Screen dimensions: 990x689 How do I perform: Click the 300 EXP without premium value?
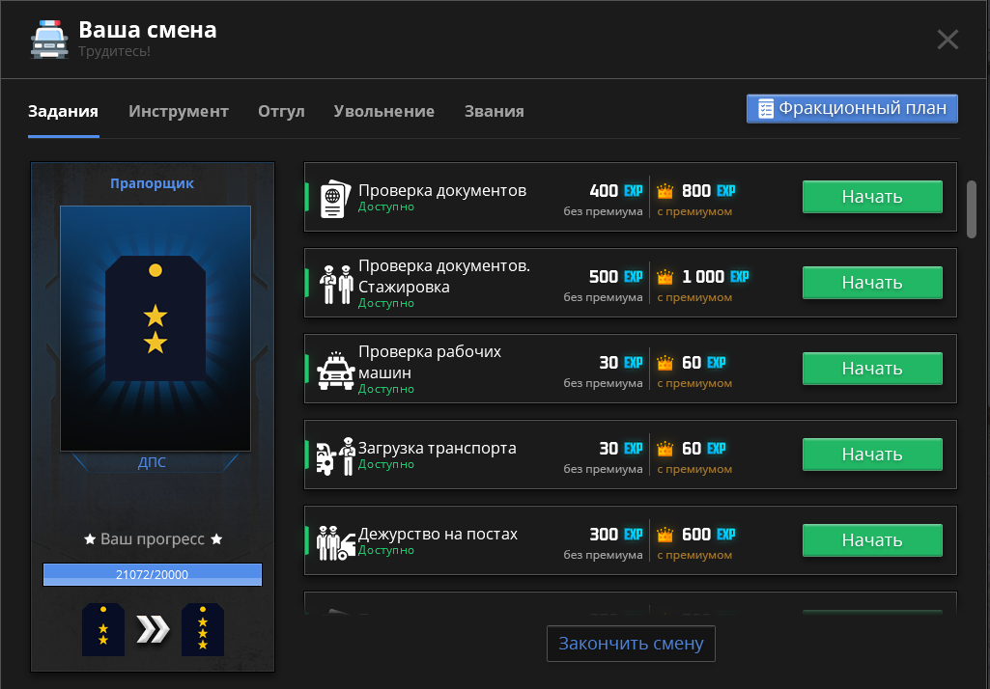(x=615, y=534)
